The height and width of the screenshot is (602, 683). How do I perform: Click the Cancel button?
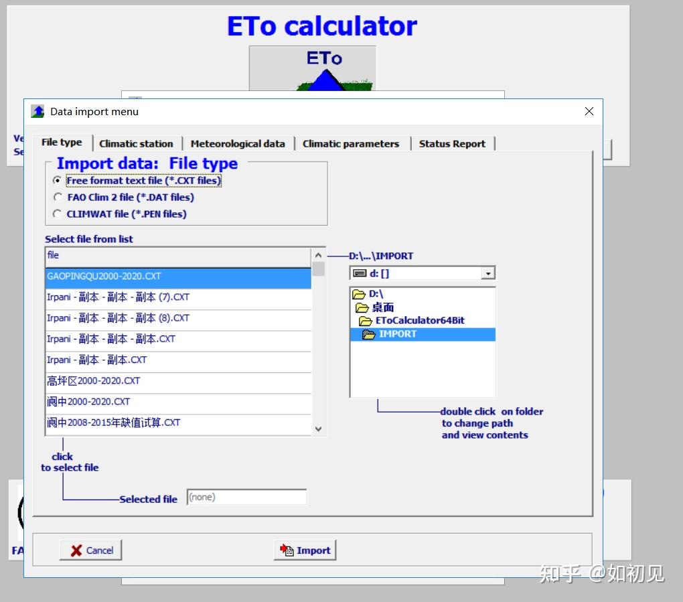pos(90,550)
